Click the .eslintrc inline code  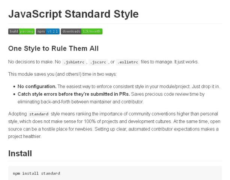coord(127,61)
